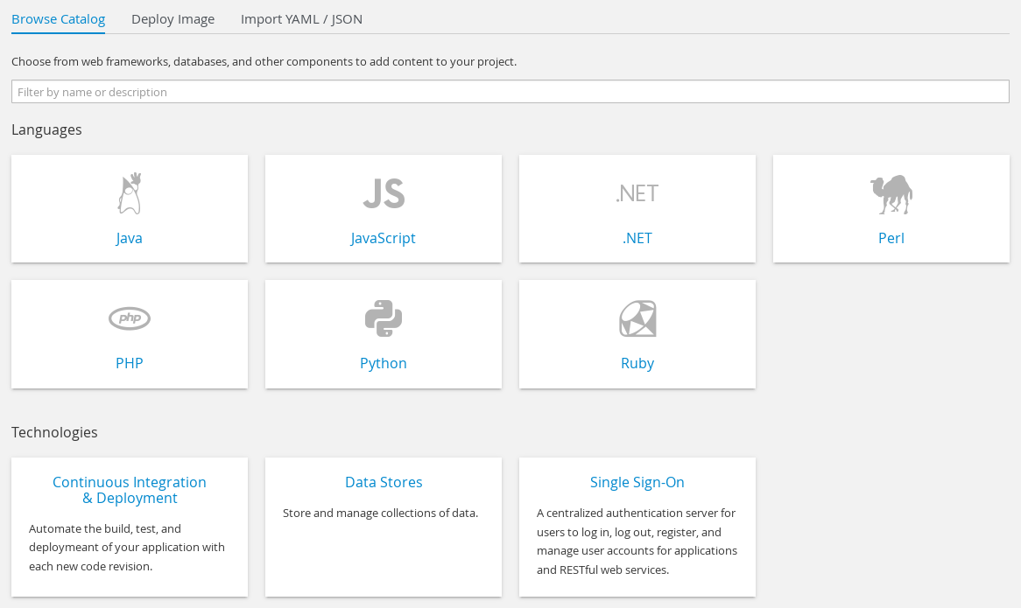Click the .NET logo icon
Viewport: 1021px width, 608px height.
point(637,193)
